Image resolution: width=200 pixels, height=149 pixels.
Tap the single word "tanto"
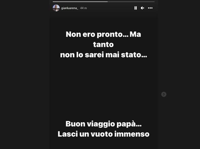103,44
